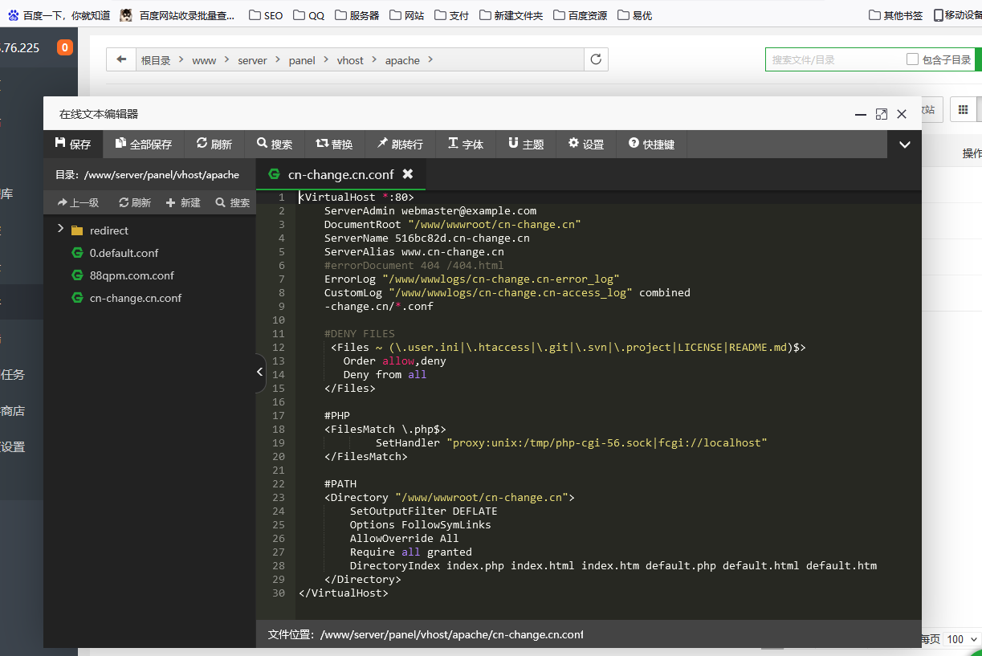Refresh the file manager path bar
Viewport: 982px width, 656px height.
click(x=596, y=59)
